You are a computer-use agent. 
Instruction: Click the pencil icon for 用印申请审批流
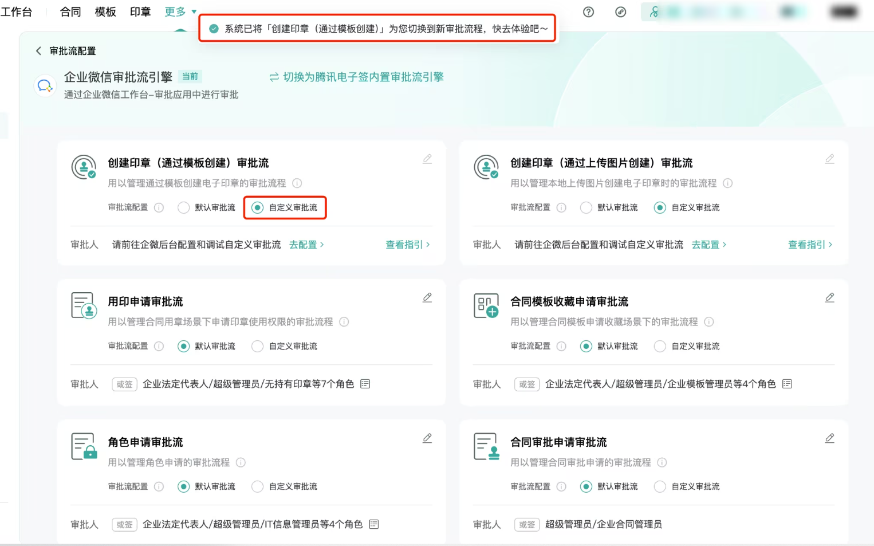coord(427,297)
